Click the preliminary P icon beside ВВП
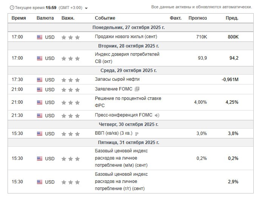259x198 pixels. [137, 134]
